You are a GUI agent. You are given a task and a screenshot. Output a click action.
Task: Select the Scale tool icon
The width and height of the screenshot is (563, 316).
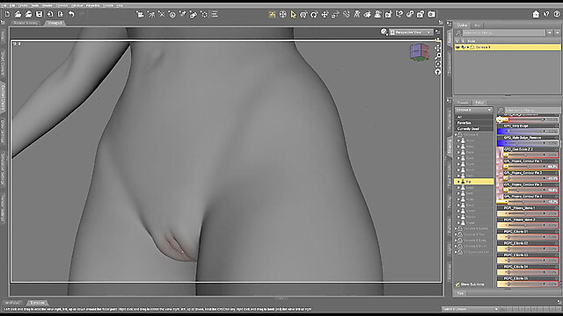pos(335,14)
